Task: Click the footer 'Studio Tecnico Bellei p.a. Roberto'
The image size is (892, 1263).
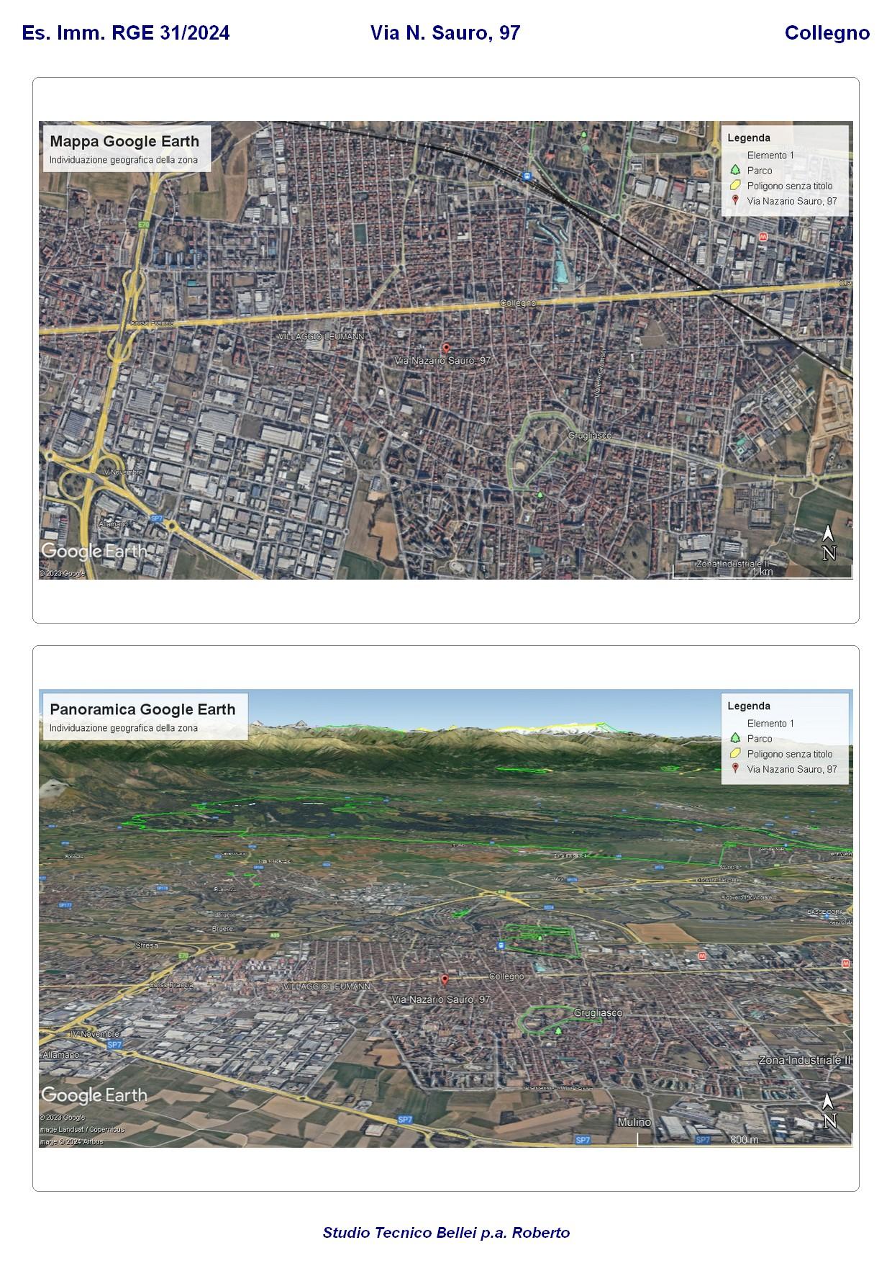Action: click(446, 1232)
